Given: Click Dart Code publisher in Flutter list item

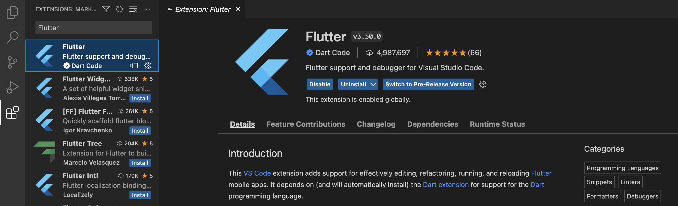Looking at the screenshot, I should point(87,66).
